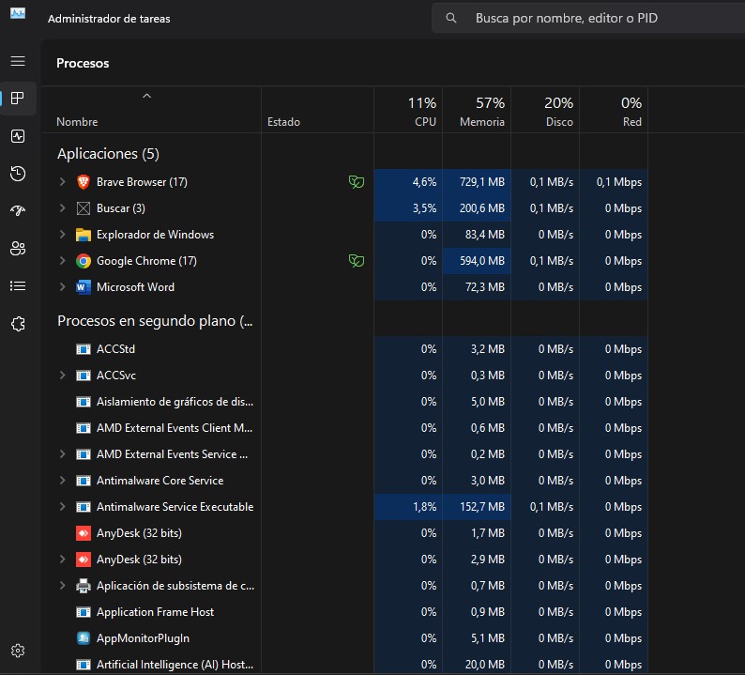Open the Details list sidebar icon
745x675 pixels.
click(18, 285)
